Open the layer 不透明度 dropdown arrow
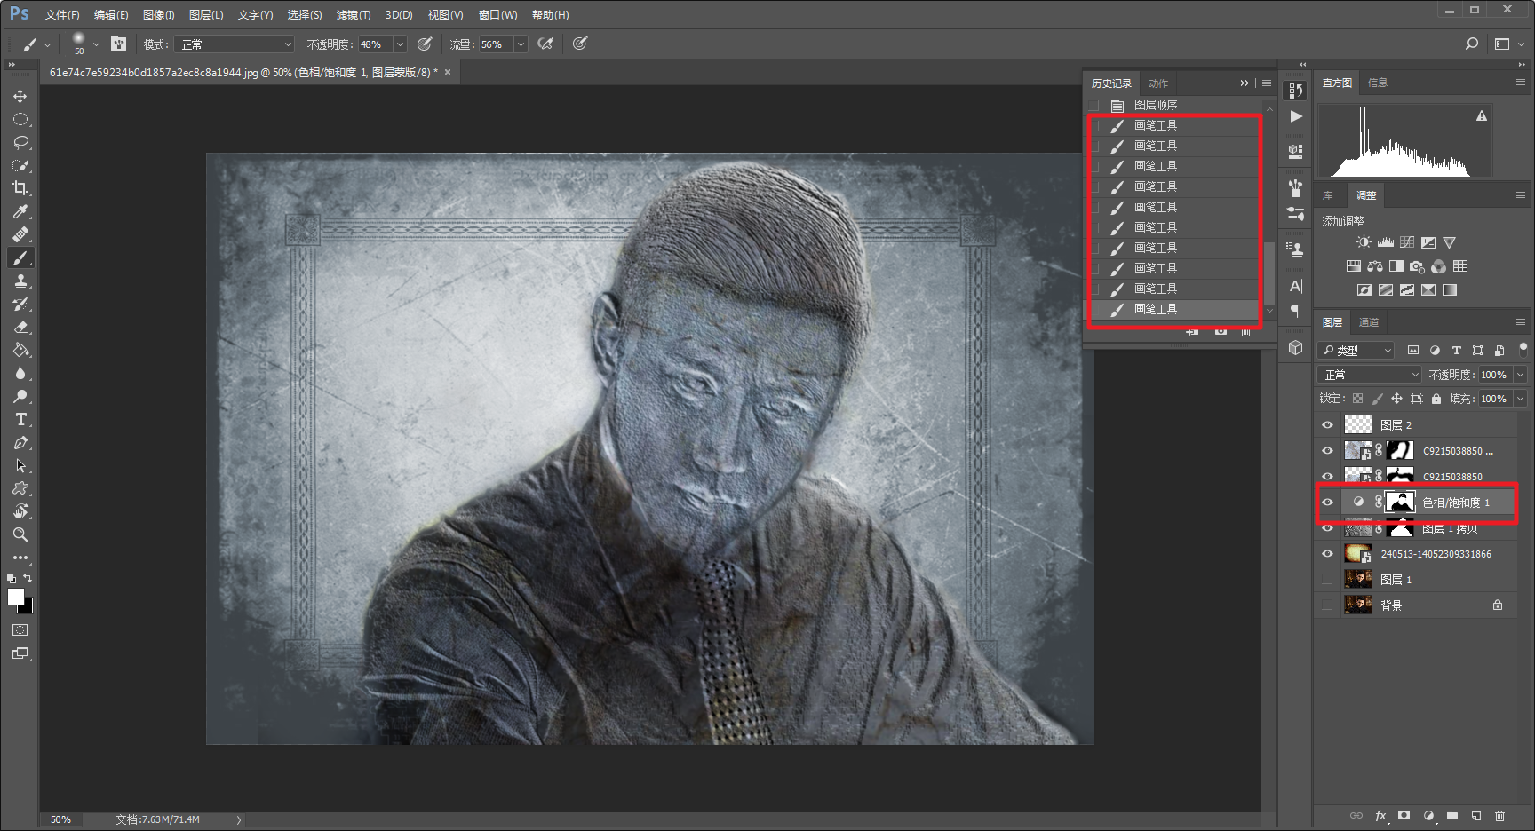The image size is (1535, 831). coord(1520,375)
